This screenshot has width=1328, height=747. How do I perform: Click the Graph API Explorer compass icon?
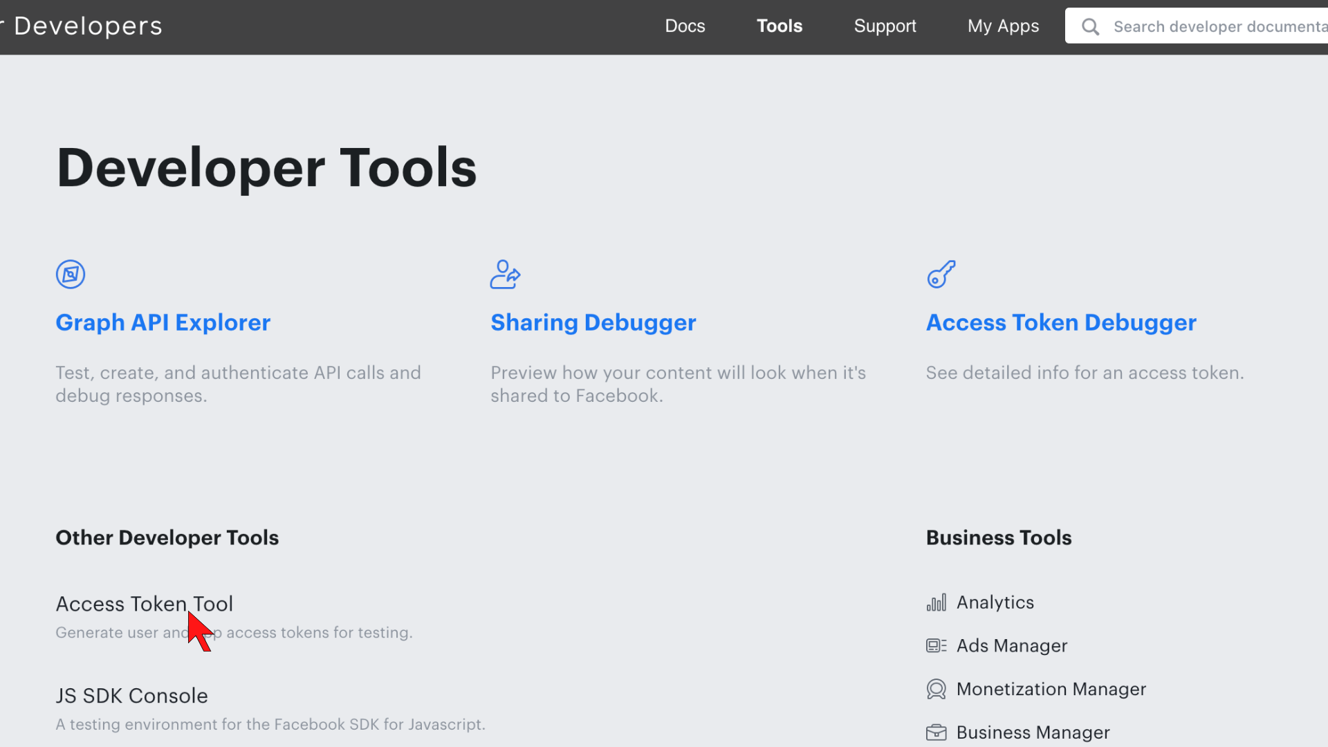tap(71, 275)
